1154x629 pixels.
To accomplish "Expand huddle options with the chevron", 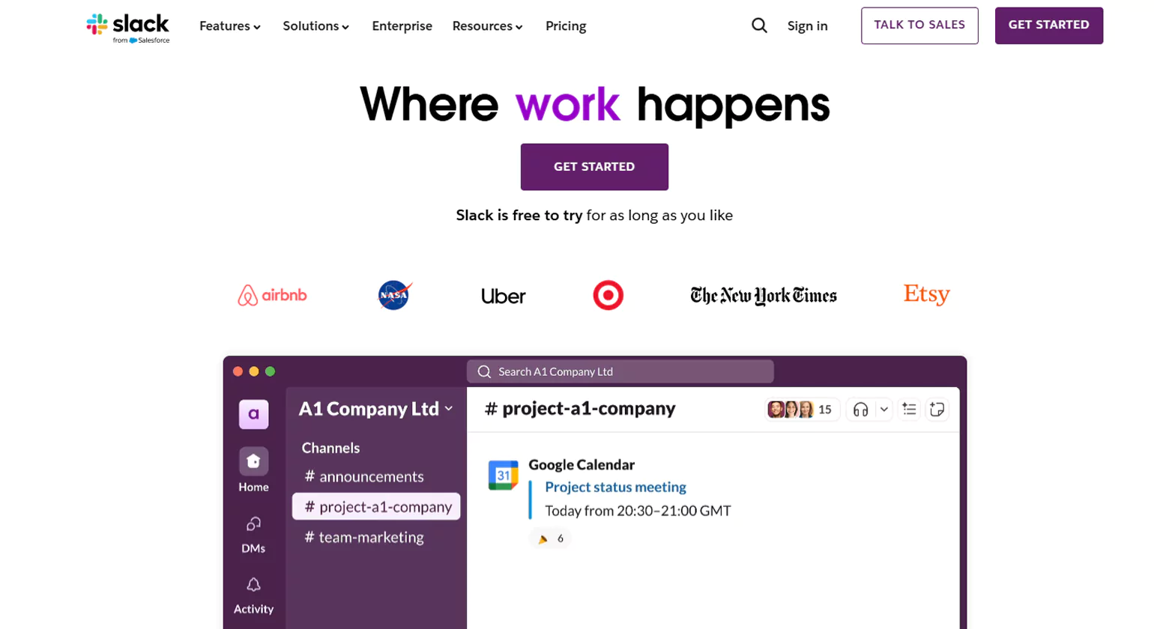I will 884,409.
